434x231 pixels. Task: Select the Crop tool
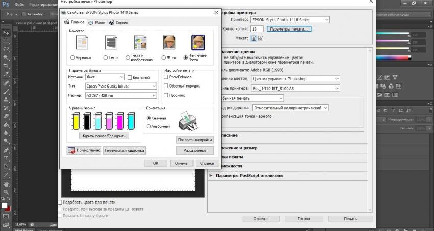[6, 66]
